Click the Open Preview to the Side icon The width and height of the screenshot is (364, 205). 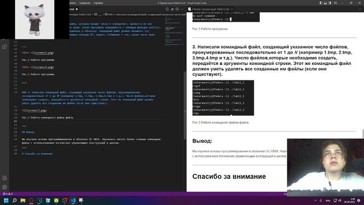pyautogui.click(x=167, y=9)
